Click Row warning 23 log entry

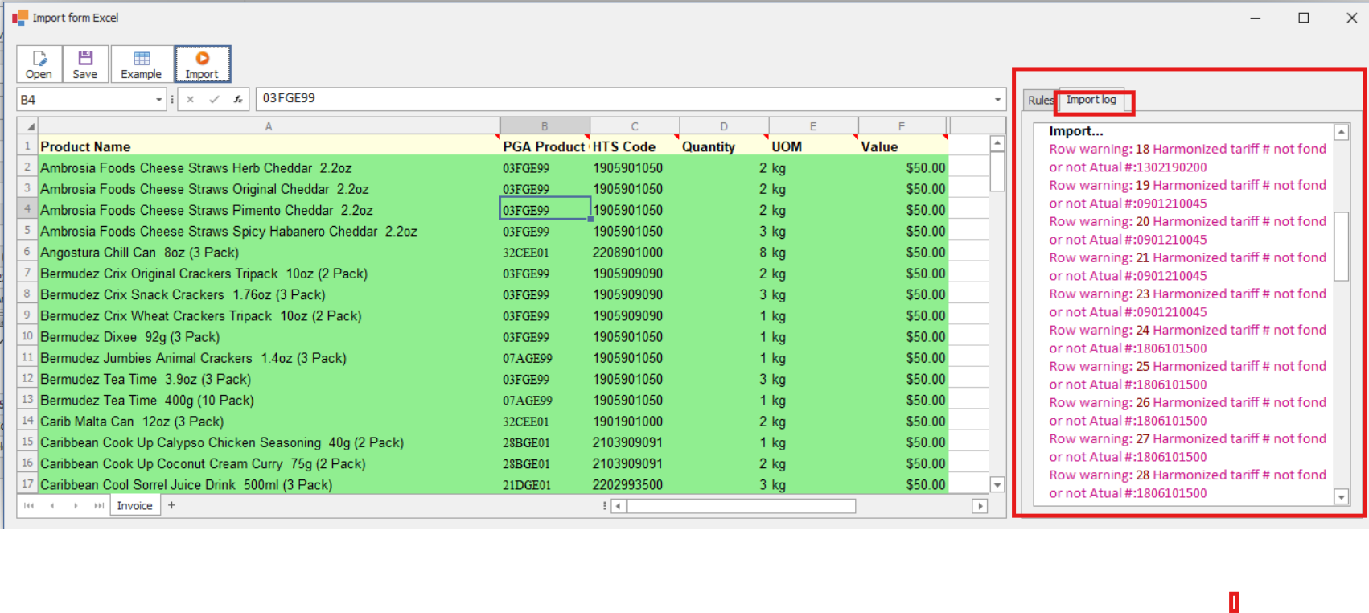(1187, 302)
